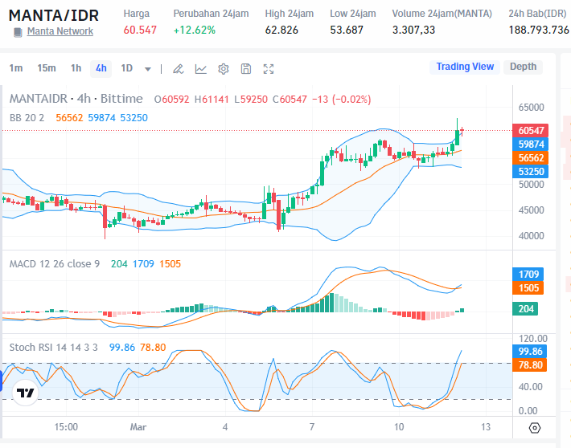Click the Manta Network document icon
This screenshot has height=448, width=571.
pyautogui.click(x=18, y=32)
